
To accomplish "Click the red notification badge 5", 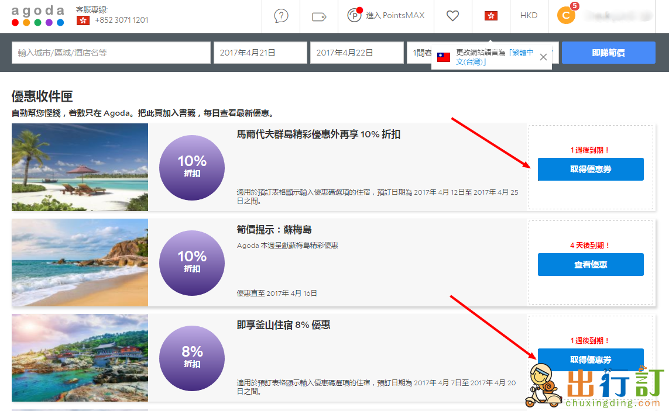I will 575,6.
